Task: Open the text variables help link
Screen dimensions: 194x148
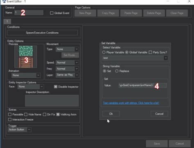Action: point(131,103)
